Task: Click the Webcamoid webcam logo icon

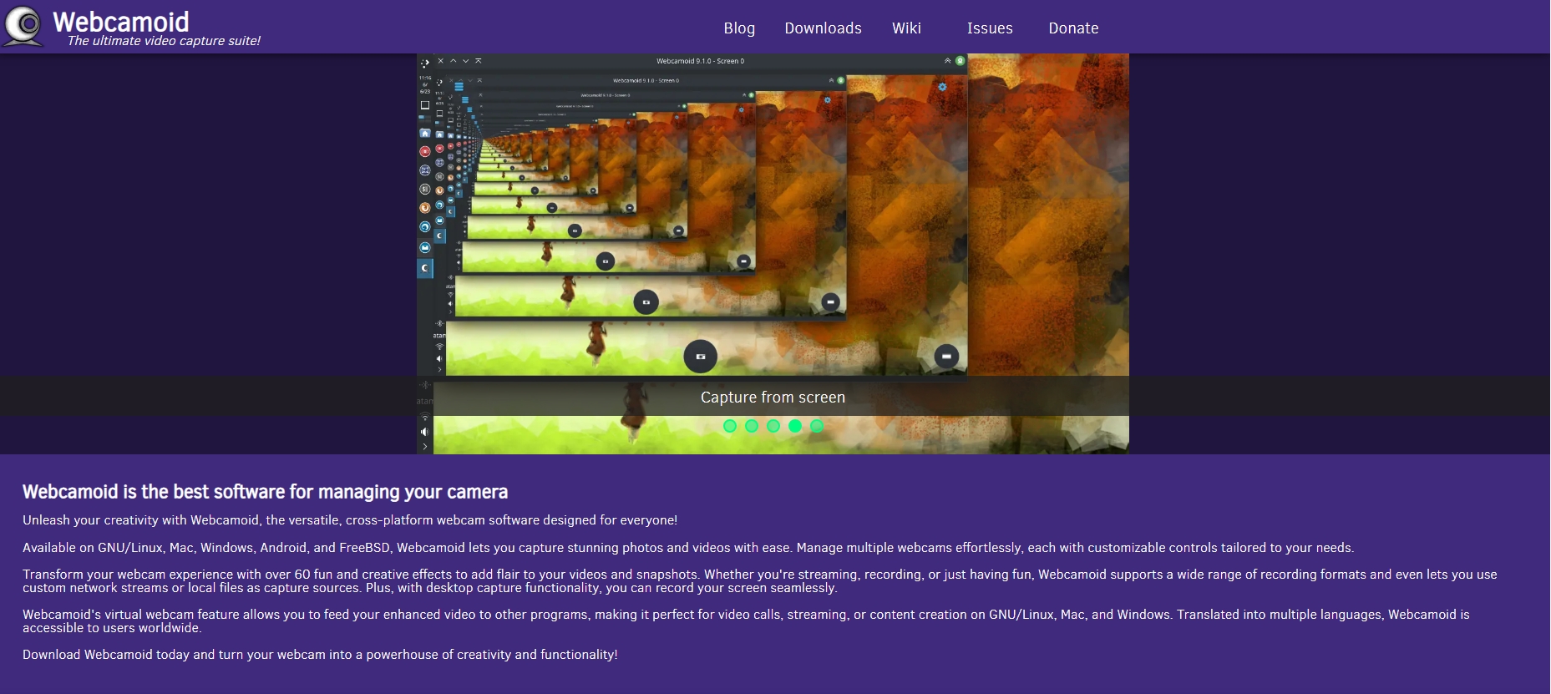Action: [23, 26]
